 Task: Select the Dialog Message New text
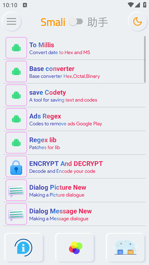61,211
